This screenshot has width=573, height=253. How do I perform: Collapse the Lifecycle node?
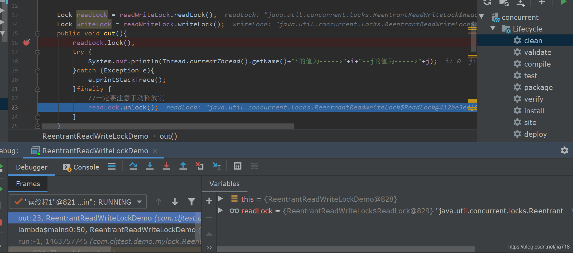[493, 28]
